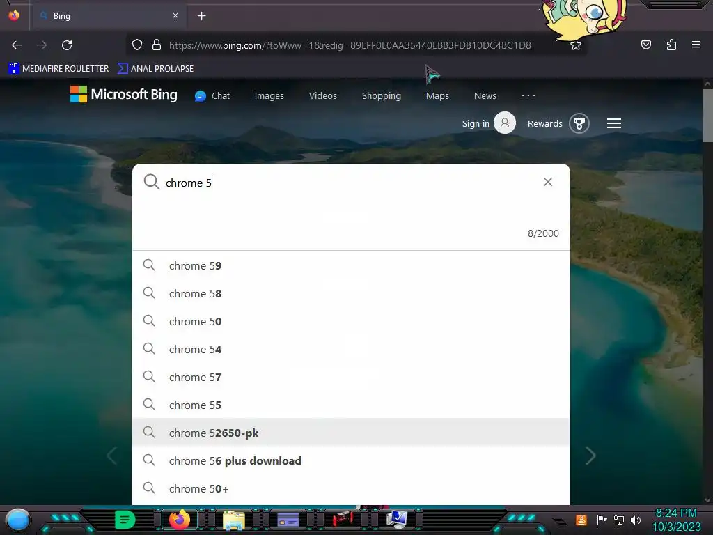The width and height of the screenshot is (713, 535).
Task: Open File Explorer from the taskbar
Action: click(234, 520)
